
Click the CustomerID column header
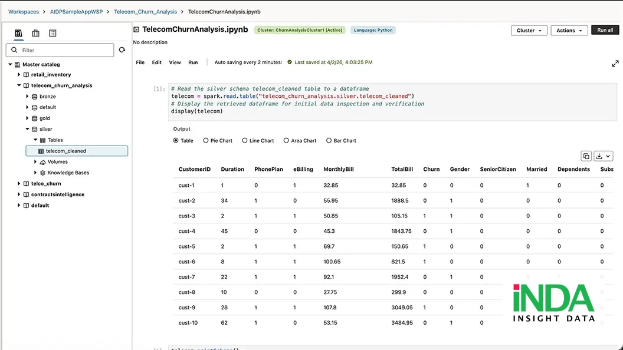pos(194,170)
